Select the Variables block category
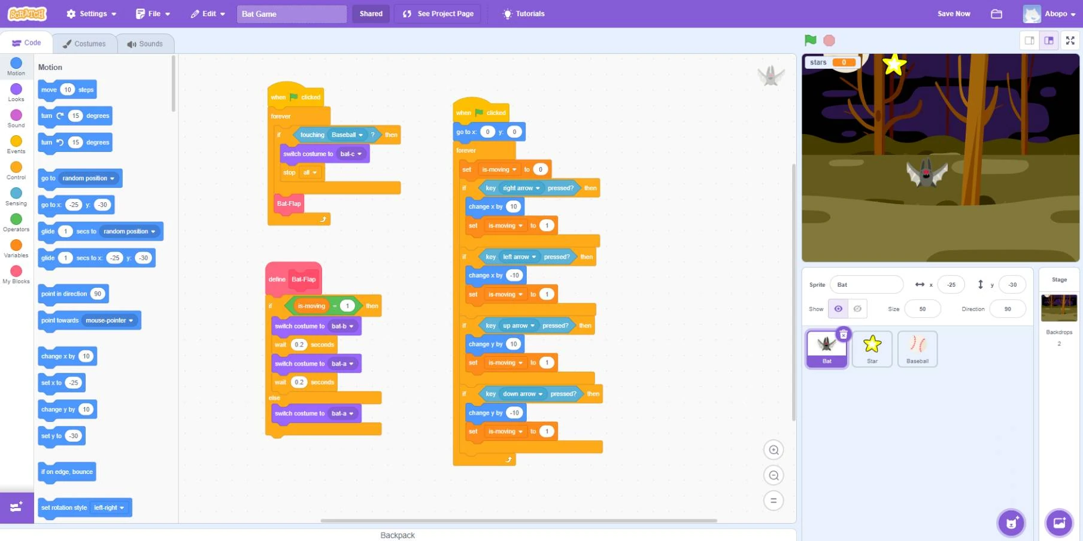Image resolution: width=1083 pixels, height=541 pixels. (16, 248)
